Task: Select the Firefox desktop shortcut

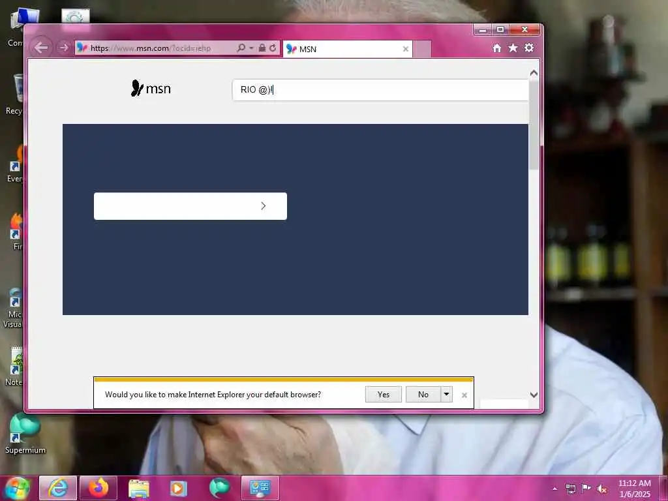Action: (x=16, y=232)
